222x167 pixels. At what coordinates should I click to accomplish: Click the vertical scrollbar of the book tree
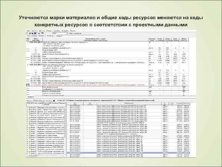(65, 131)
